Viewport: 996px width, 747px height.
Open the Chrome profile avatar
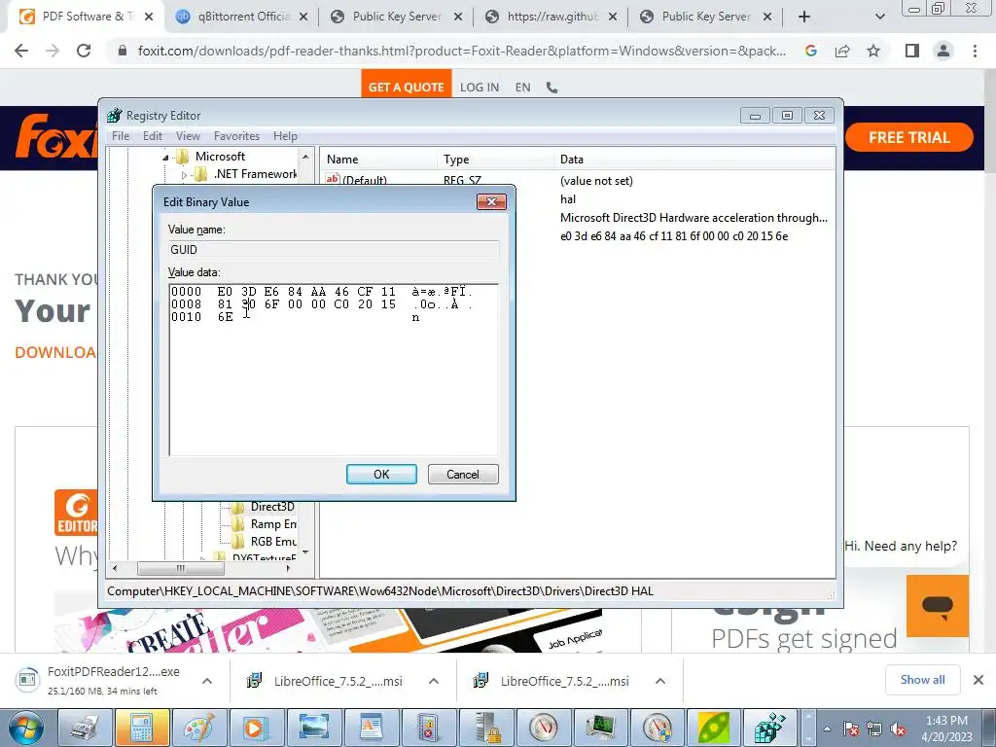point(943,51)
